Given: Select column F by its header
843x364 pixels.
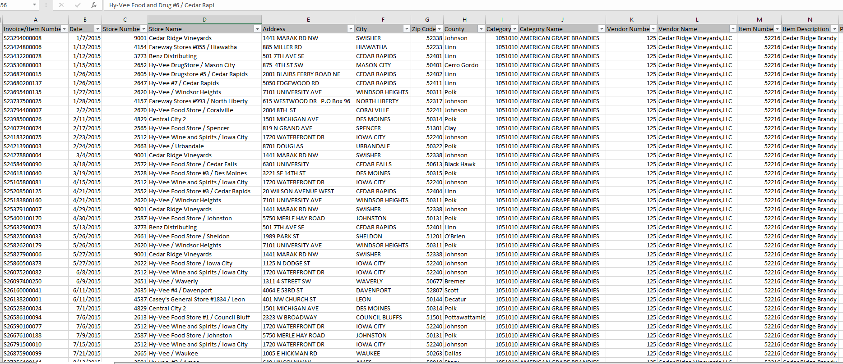Looking at the screenshot, I should pyautogui.click(x=383, y=20).
